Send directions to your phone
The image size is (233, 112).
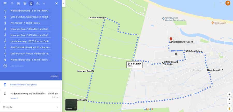pos(23,85)
